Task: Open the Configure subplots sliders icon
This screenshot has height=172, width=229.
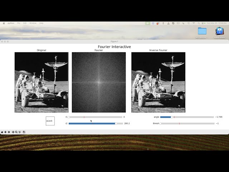Action: 20,132
